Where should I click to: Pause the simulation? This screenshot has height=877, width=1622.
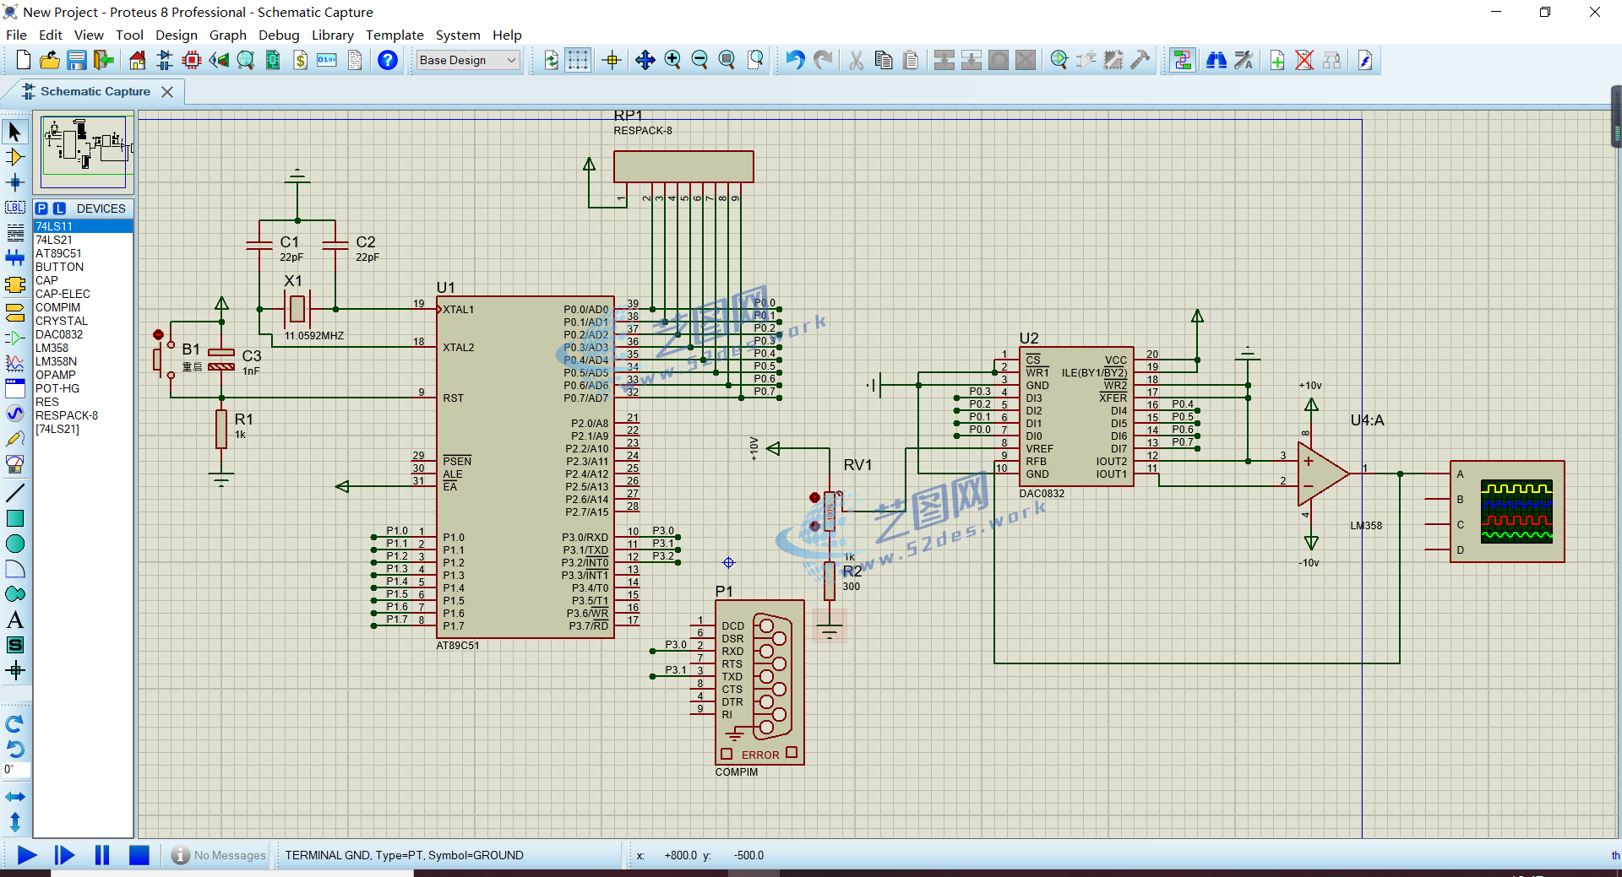click(x=102, y=855)
